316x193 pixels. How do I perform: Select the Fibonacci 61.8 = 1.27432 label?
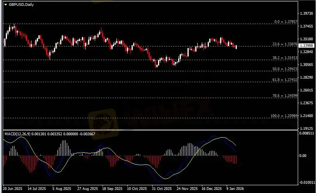[x=285, y=80]
